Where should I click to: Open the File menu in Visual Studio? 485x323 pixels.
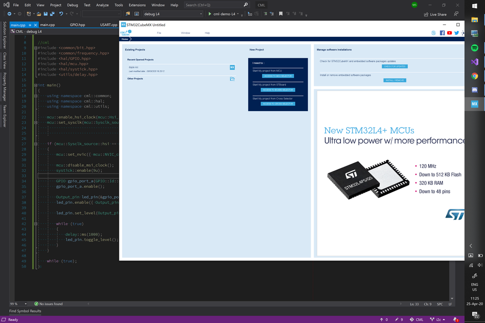point(16,5)
